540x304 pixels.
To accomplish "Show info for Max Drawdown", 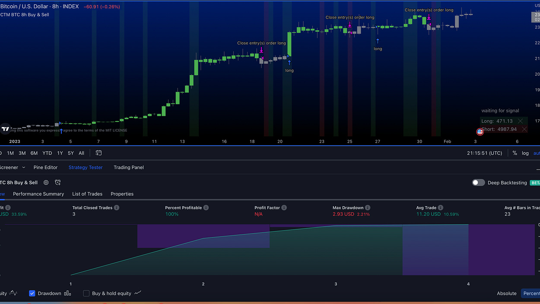I will click(368, 208).
